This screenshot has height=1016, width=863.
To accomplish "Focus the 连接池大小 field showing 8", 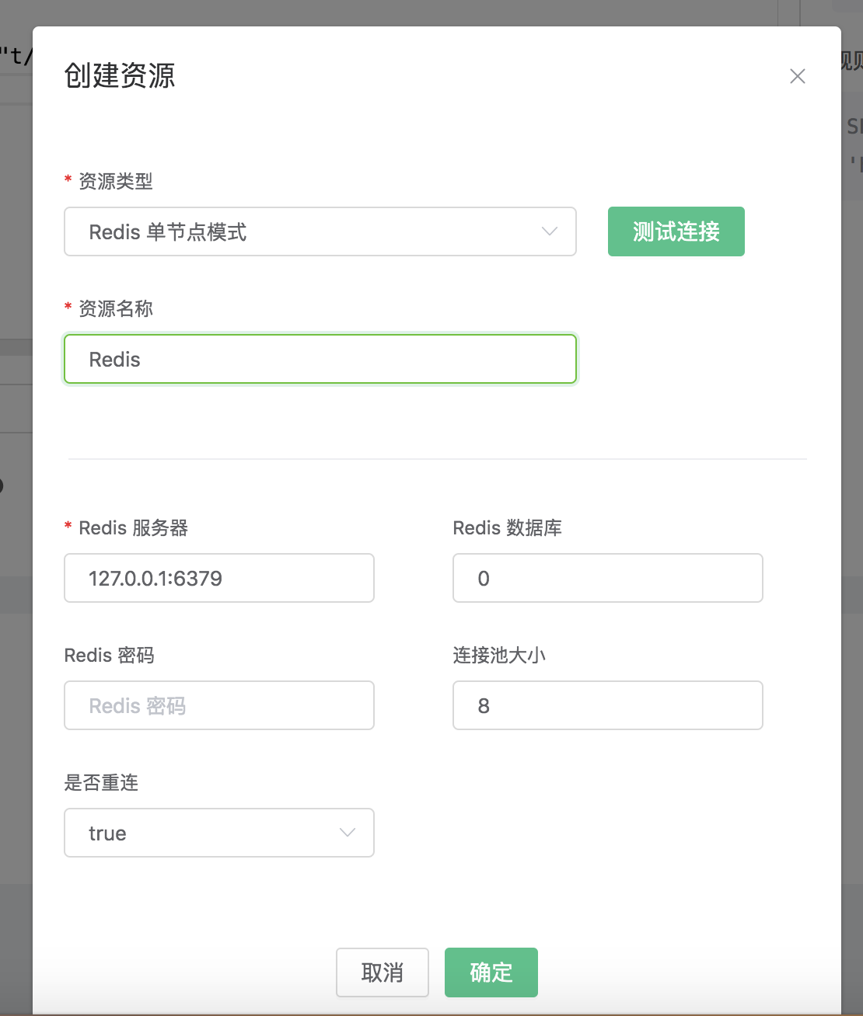I will tap(607, 705).
